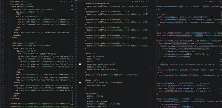Click the padding: 0.75rem 1rem declaration
222x108 pixels.
(97, 67)
